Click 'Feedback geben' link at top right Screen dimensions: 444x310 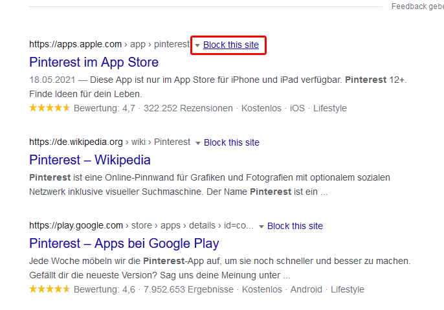(x=417, y=6)
